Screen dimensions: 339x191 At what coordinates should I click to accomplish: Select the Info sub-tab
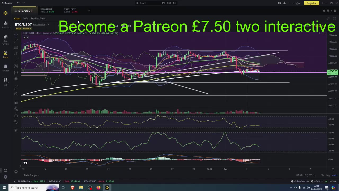pyautogui.click(x=25, y=19)
